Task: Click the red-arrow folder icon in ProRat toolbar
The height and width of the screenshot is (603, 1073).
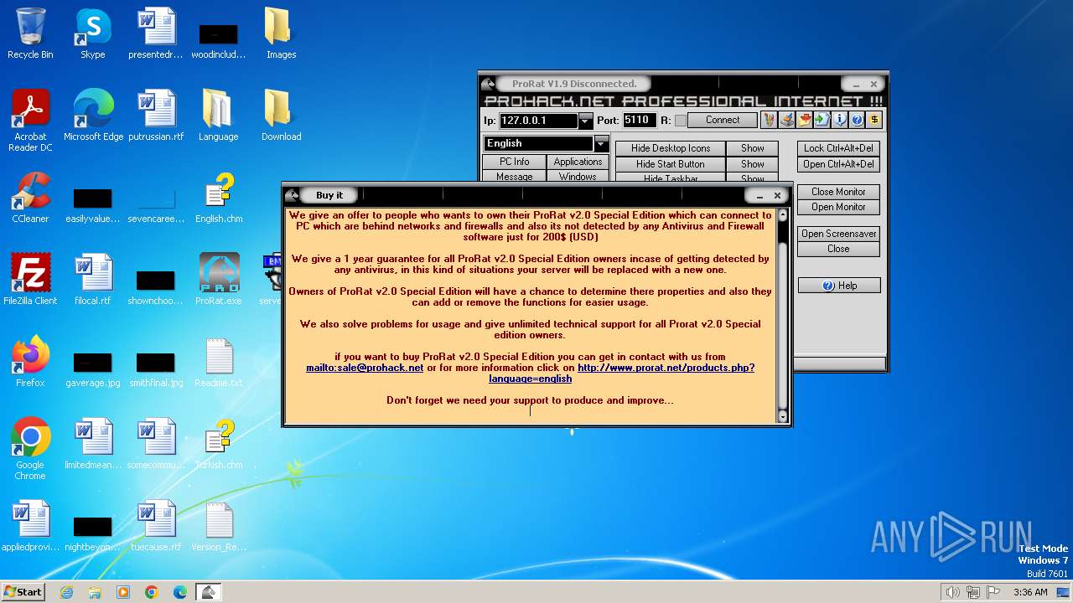Action: click(804, 121)
